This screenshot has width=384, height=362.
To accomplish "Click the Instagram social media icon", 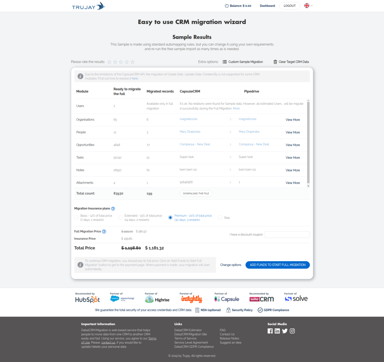I will coord(292,331).
